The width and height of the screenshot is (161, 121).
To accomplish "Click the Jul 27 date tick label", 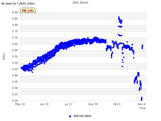I will click(68, 104).
